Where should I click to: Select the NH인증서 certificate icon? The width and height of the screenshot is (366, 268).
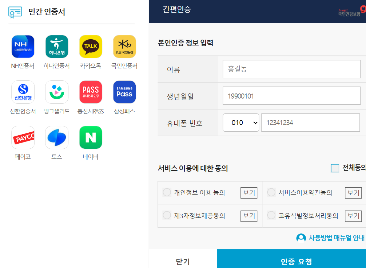[x=23, y=47]
